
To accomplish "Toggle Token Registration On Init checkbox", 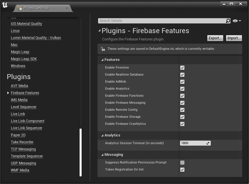I will pos(182,170).
